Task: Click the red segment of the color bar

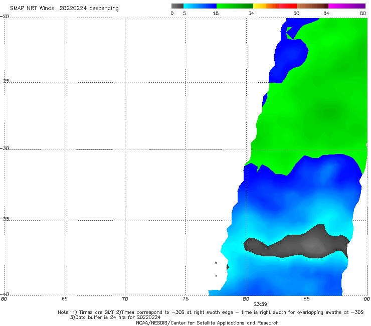Action: click(x=288, y=6)
